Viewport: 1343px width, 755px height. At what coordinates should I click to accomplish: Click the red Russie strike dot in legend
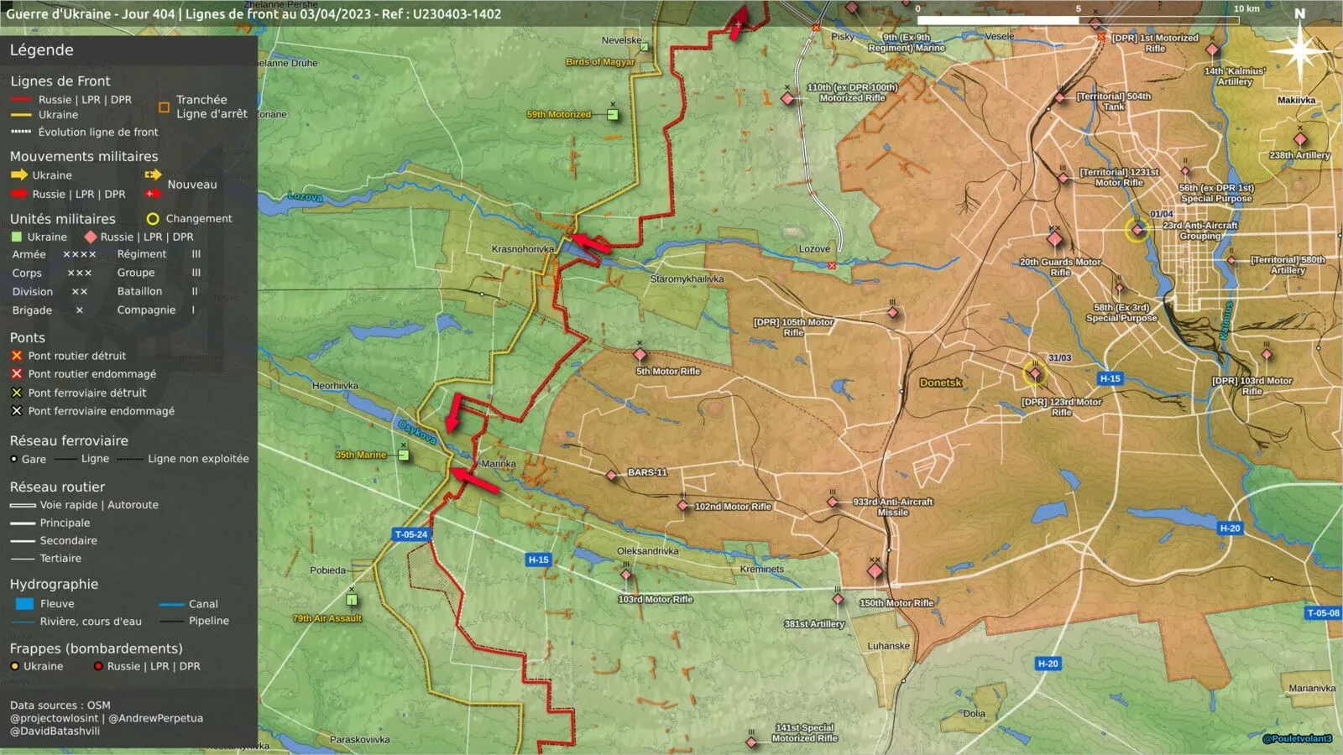coord(98,667)
